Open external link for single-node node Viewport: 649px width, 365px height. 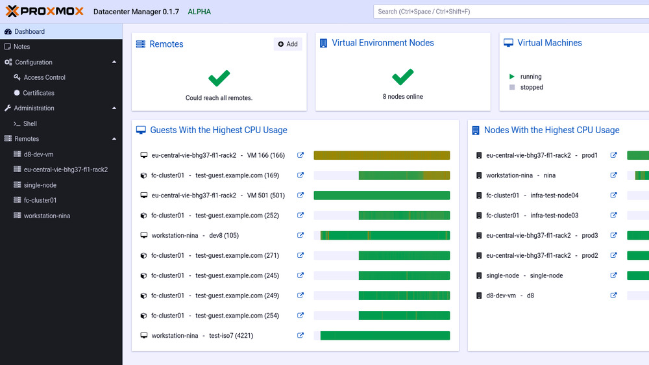[613, 275]
